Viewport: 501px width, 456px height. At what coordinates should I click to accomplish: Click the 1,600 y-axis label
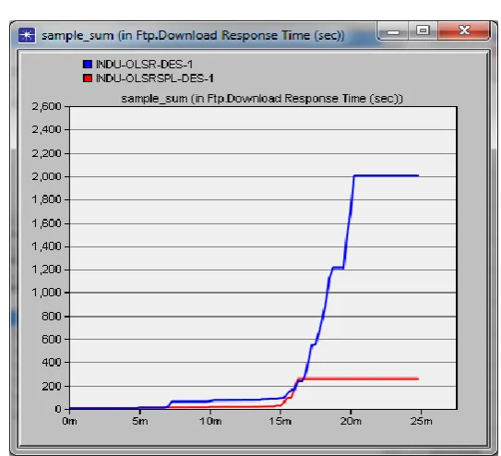tap(46, 223)
